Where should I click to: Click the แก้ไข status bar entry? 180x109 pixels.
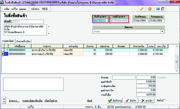click(x=31, y=107)
